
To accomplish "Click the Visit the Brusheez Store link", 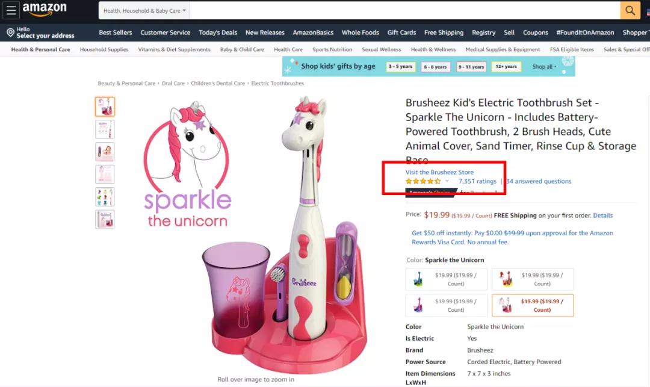I will coord(439,172).
